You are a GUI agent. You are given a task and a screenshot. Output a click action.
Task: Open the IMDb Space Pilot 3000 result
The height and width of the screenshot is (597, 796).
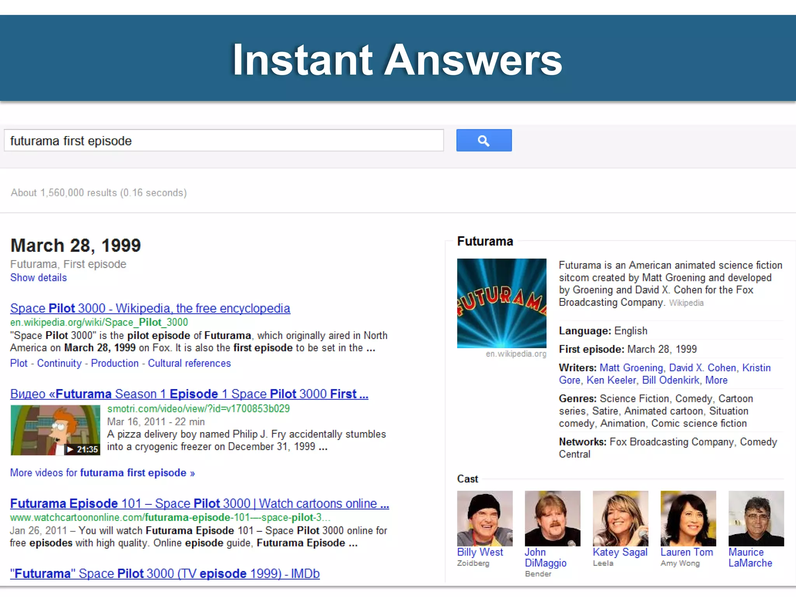pyautogui.click(x=165, y=573)
